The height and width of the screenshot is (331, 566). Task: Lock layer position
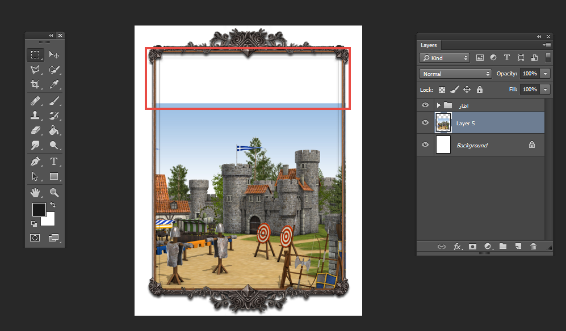(467, 90)
